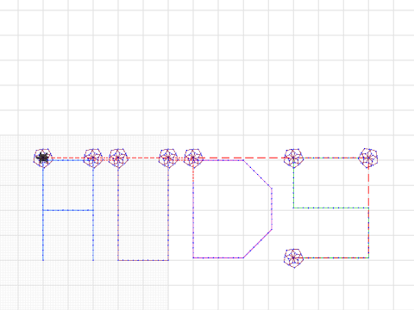
Task: Select the pentagon marker at the U's top-left
Action: [x=118, y=158]
